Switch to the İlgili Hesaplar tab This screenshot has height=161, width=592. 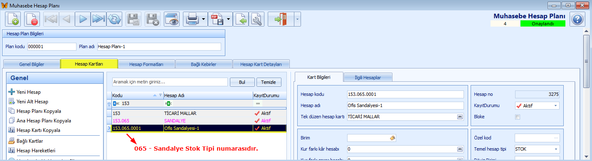(368, 77)
